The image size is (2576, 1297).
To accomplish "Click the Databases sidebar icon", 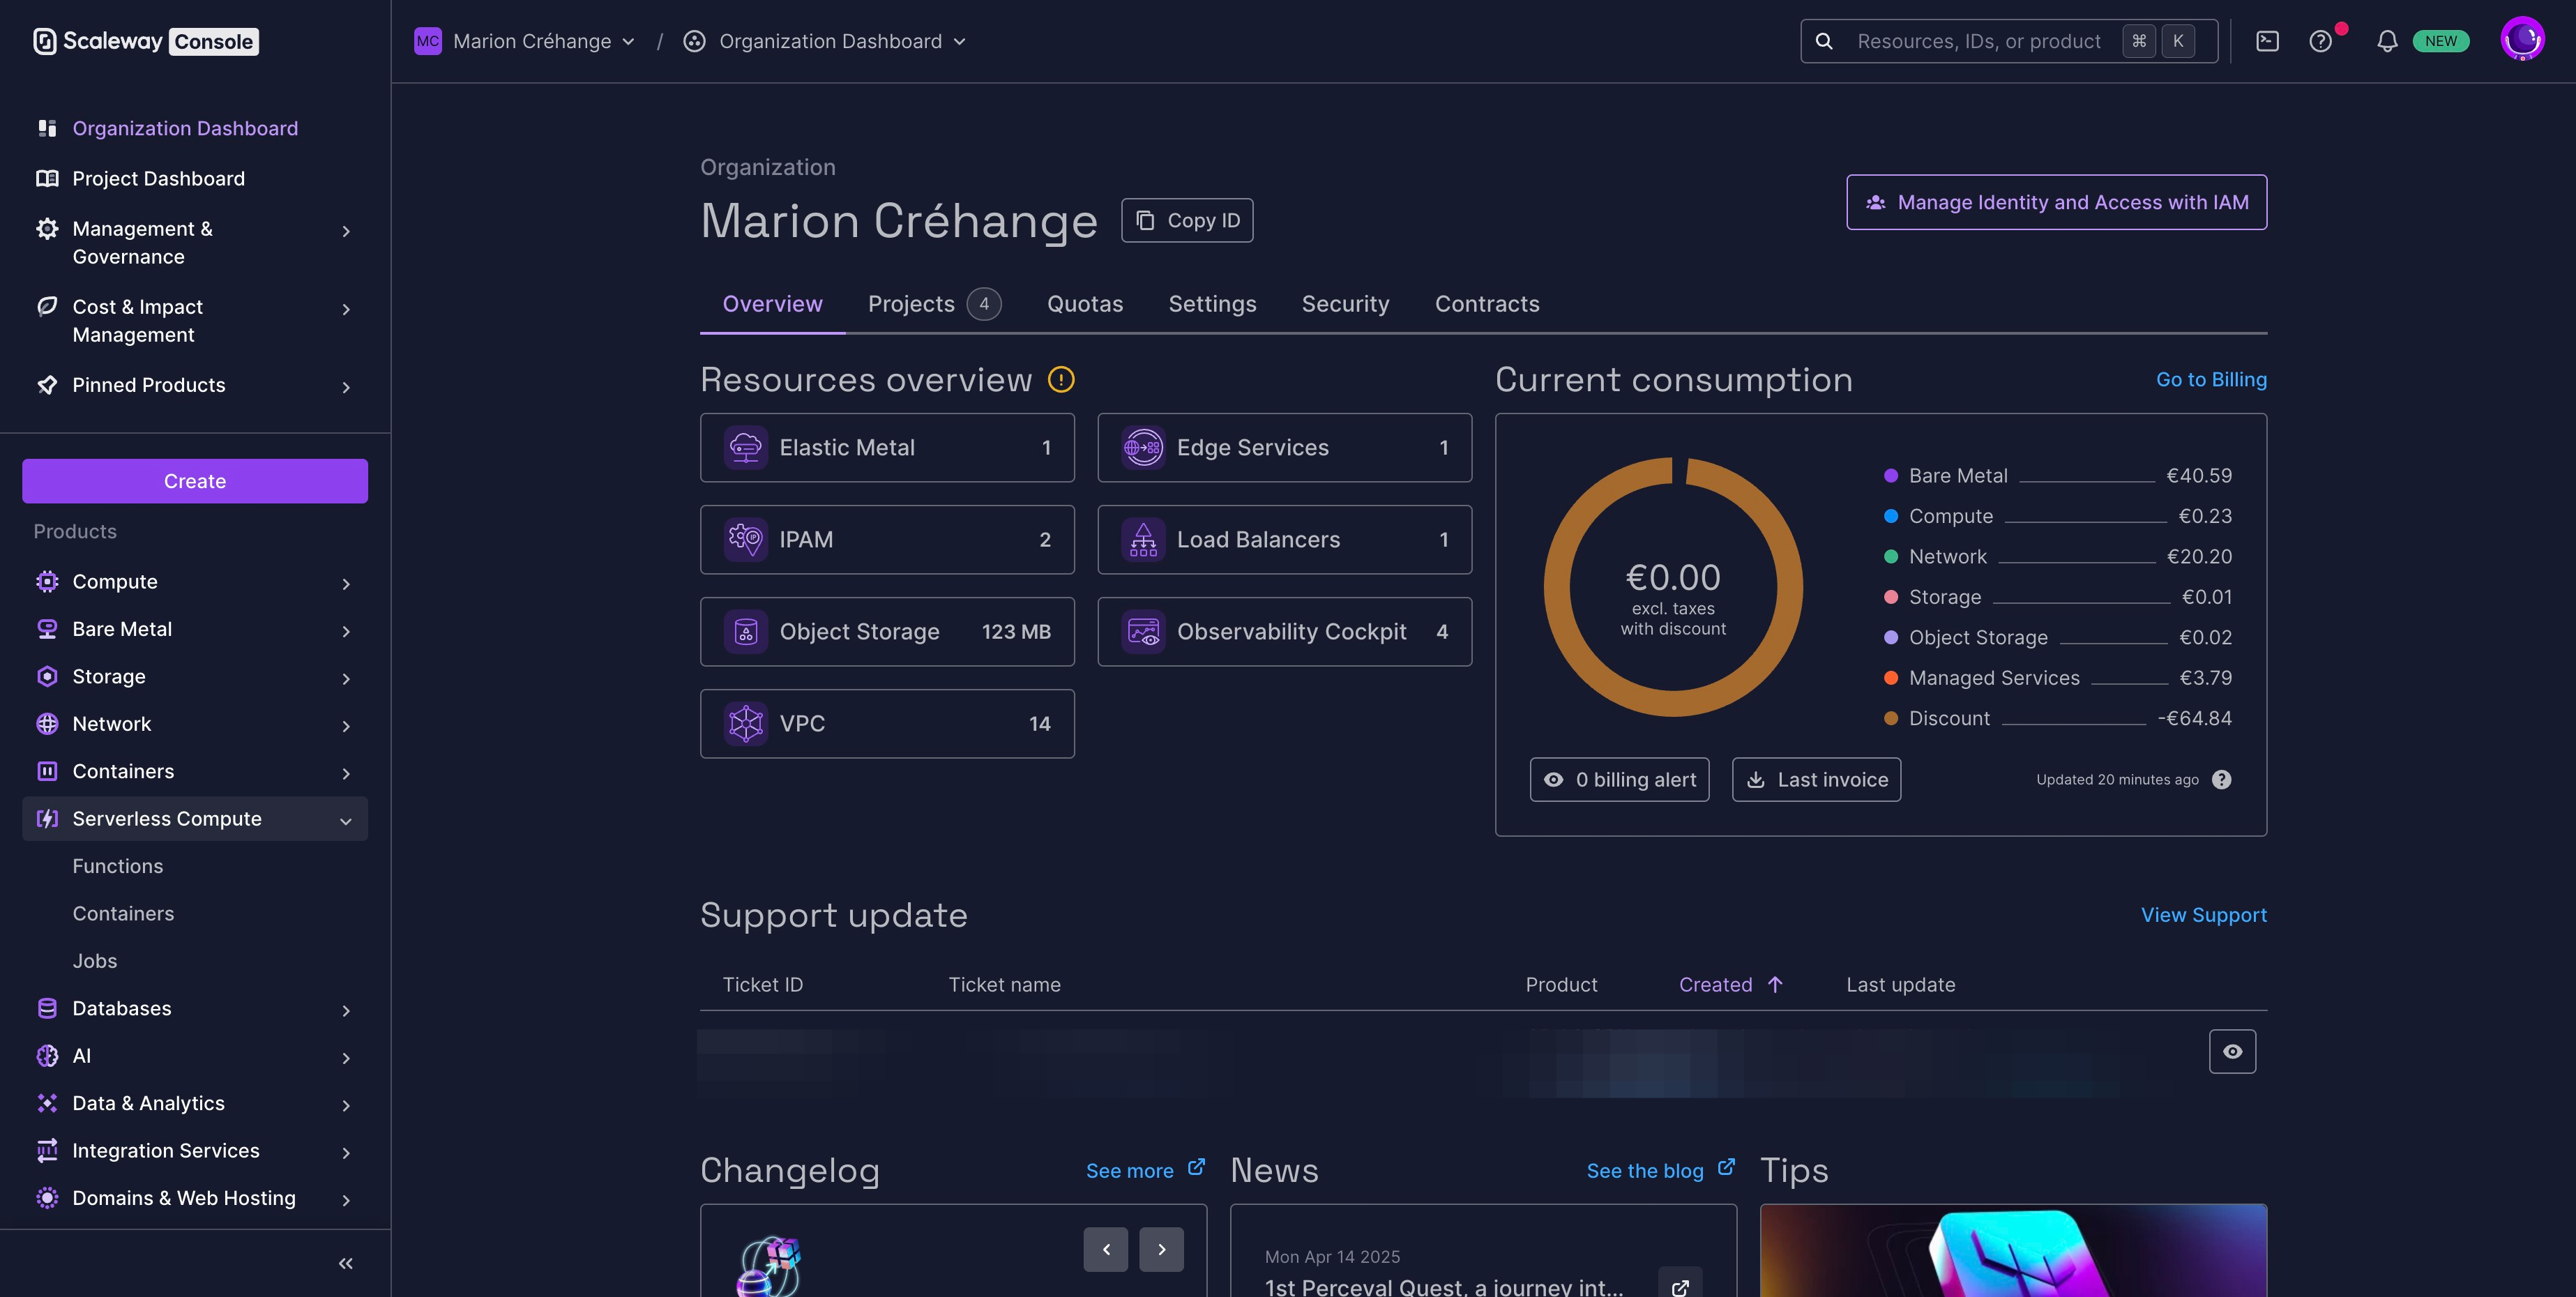I will click(x=46, y=1008).
